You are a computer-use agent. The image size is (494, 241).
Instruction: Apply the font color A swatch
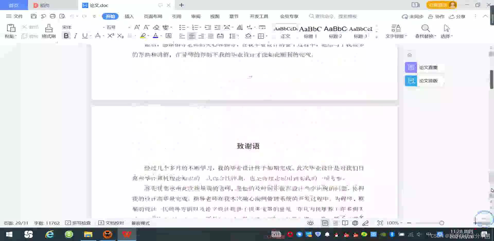tap(155, 36)
